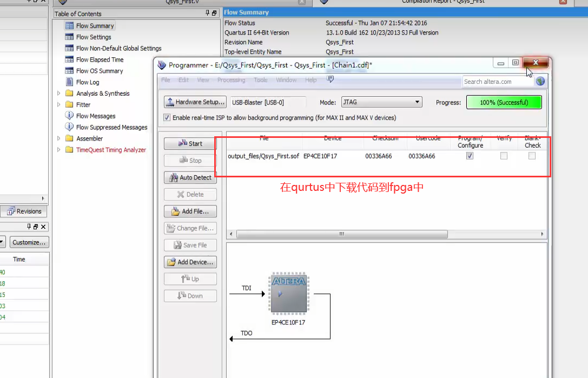Click the Flow Messages info icon
This screenshot has height=378, width=588.
coord(69,116)
